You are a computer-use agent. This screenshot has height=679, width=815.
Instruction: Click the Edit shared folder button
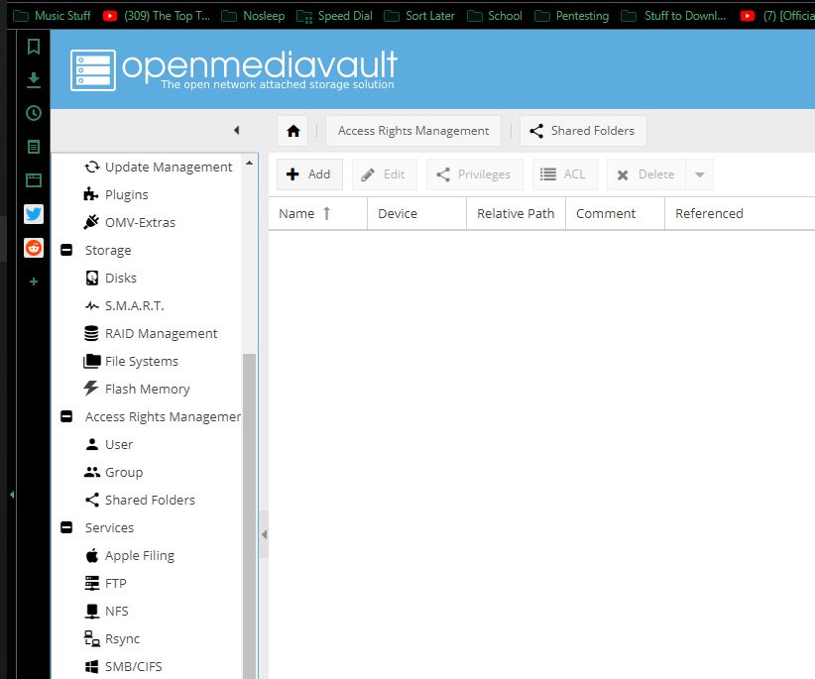coord(384,174)
